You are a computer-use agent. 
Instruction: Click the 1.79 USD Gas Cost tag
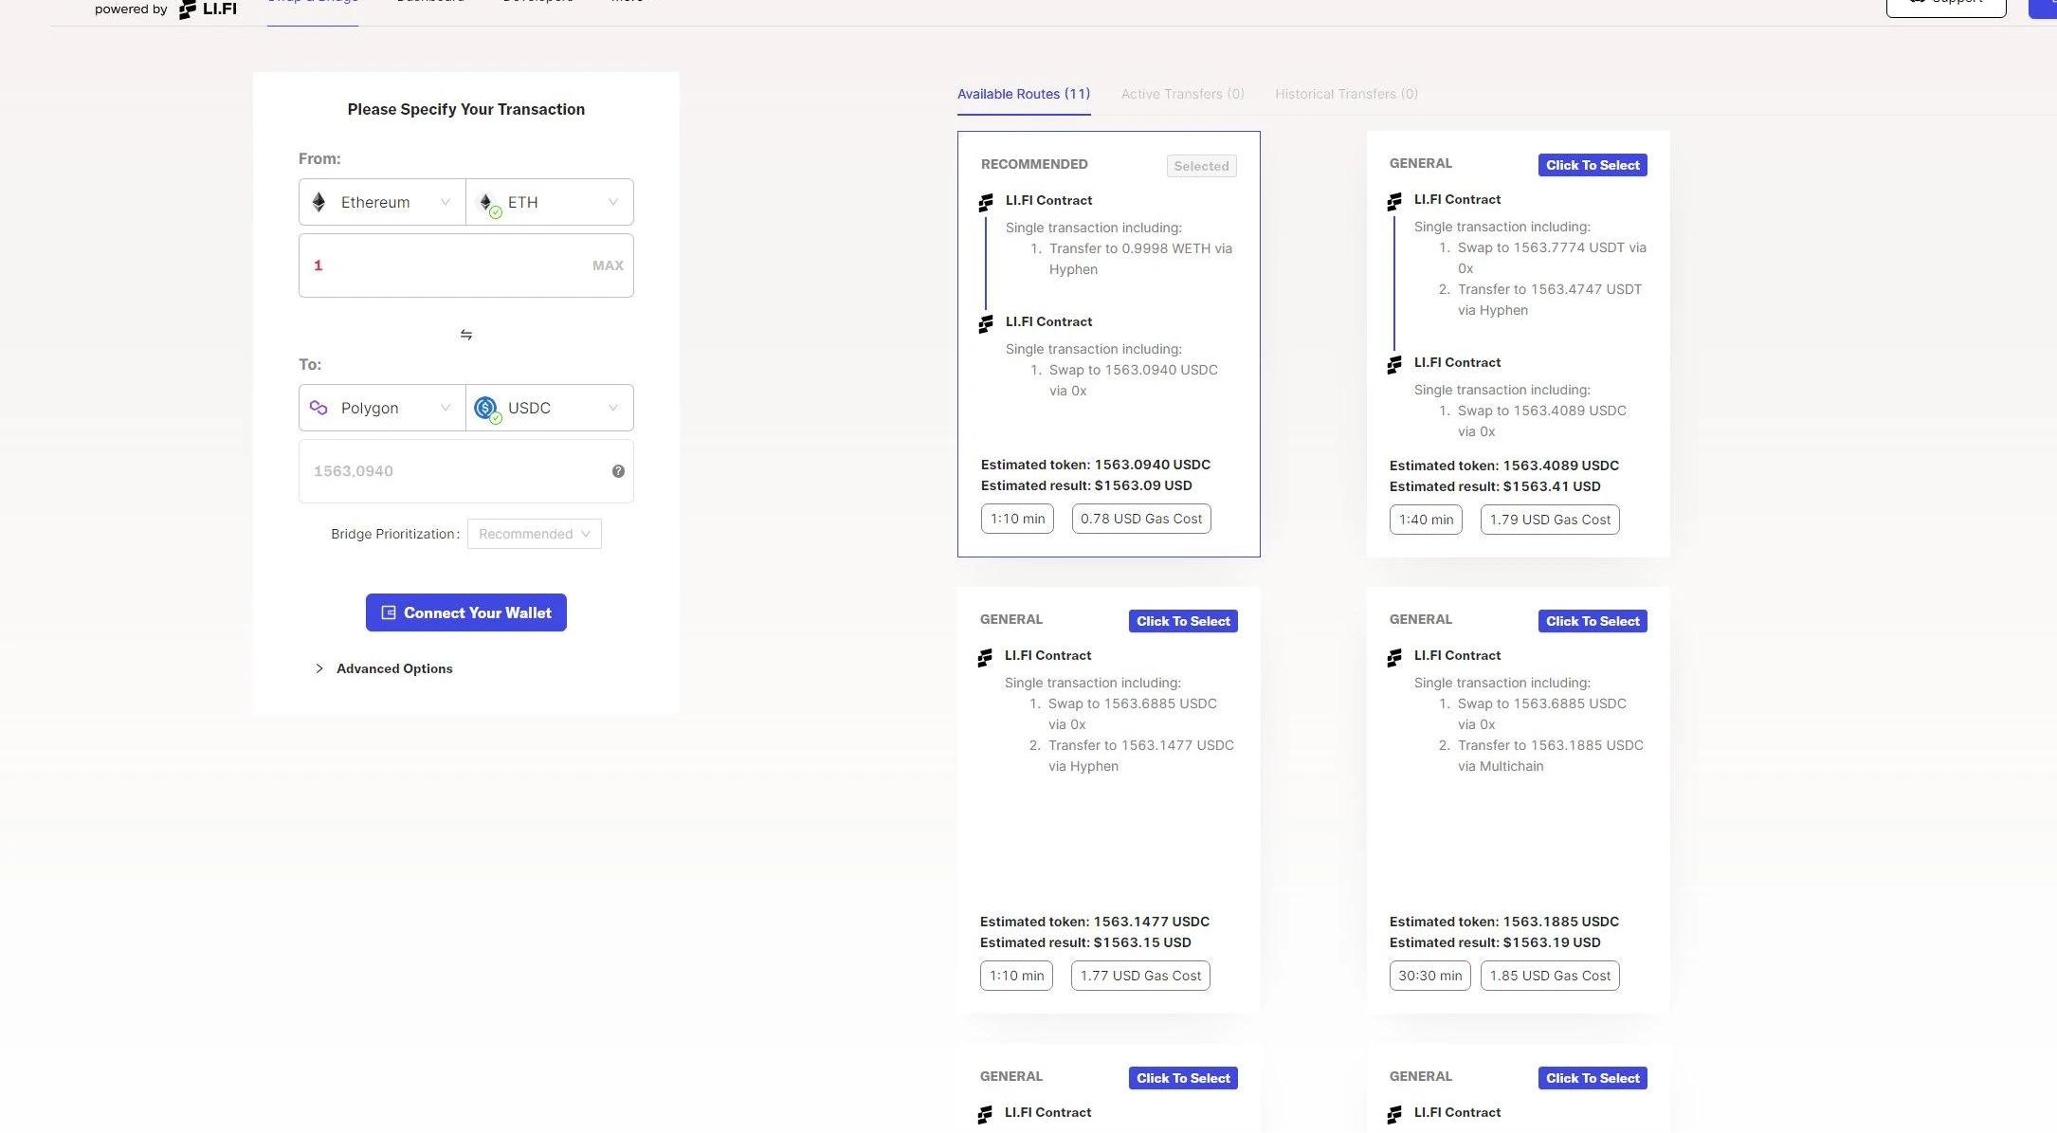[x=1550, y=520]
